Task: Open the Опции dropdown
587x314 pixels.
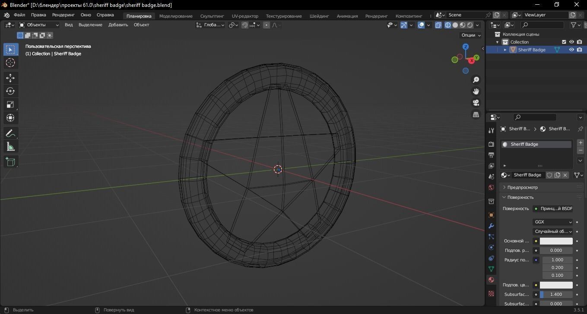Action: [471, 35]
